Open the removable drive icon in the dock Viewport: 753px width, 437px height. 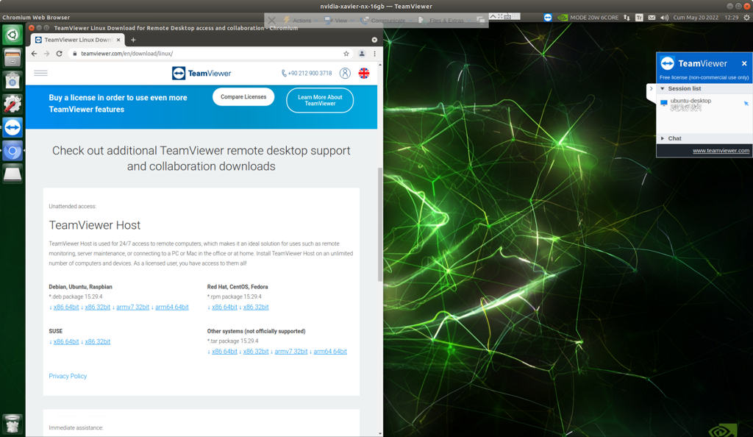[13, 174]
